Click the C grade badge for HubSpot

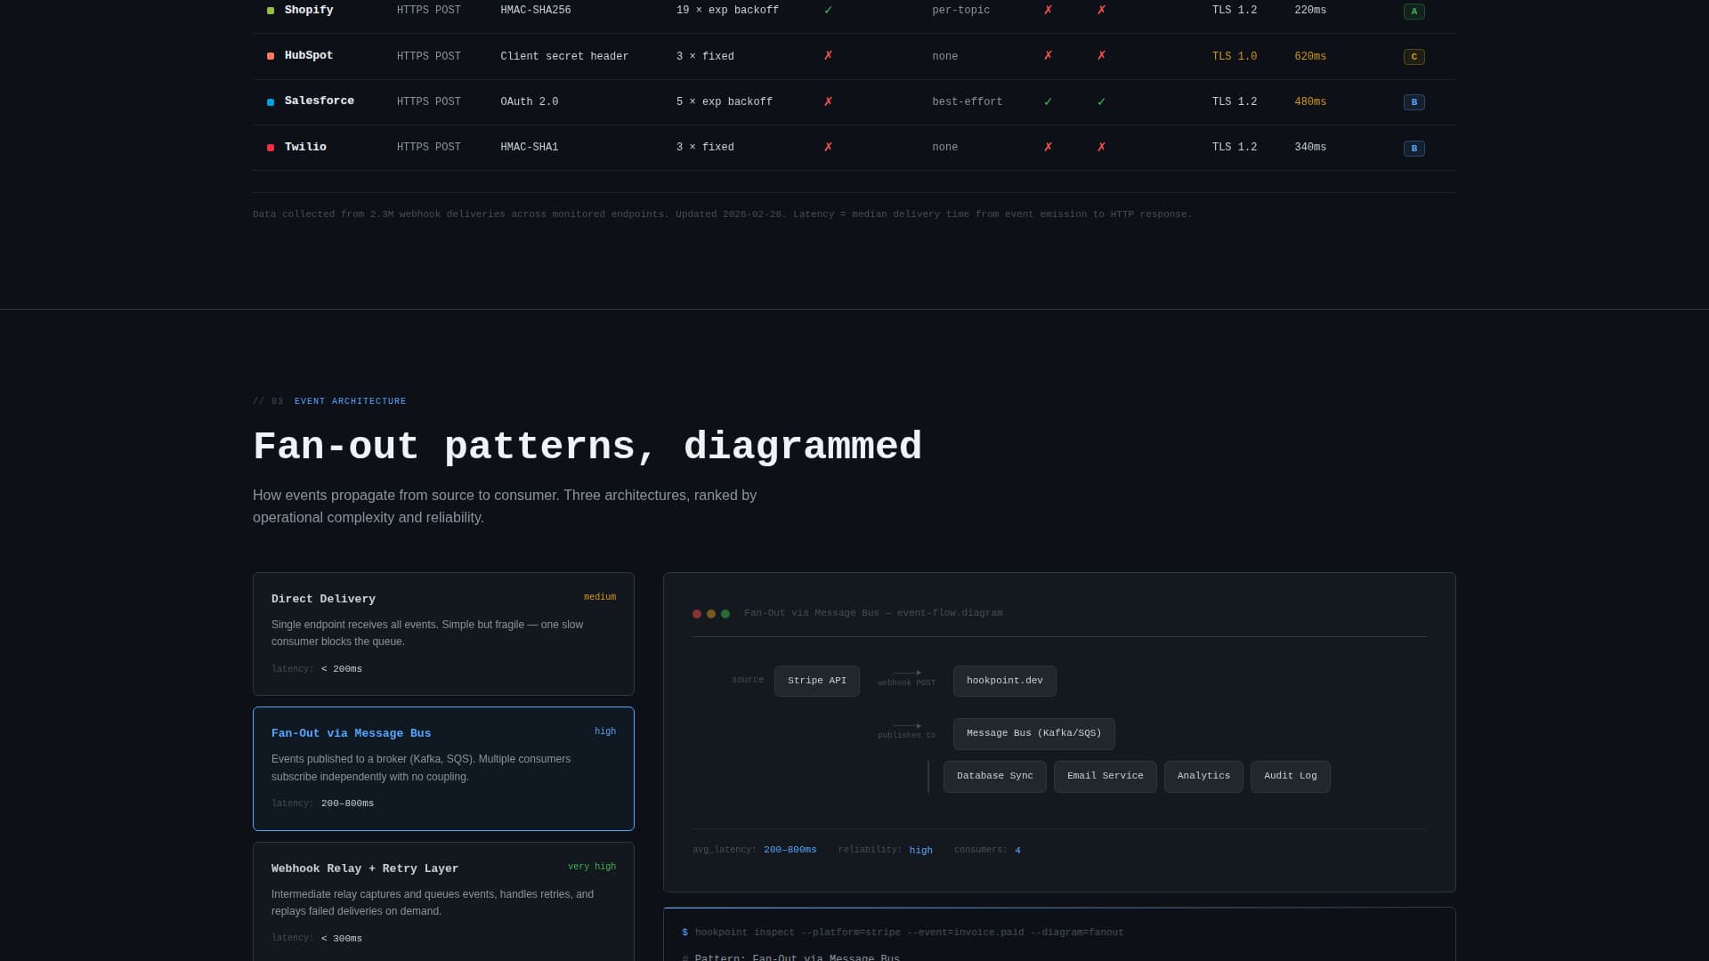tap(1413, 56)
